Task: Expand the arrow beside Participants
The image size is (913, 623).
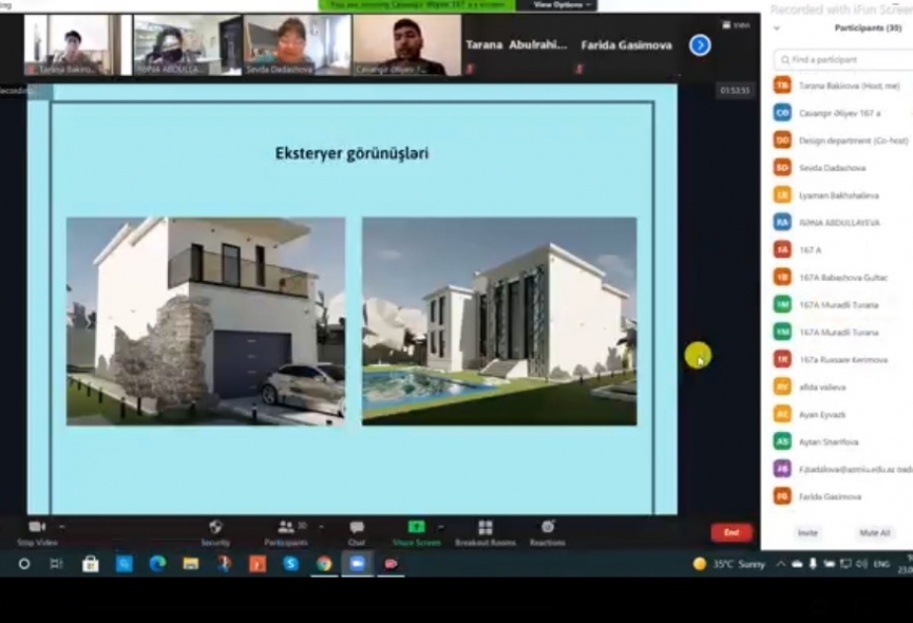Action: tap(321, 527)
